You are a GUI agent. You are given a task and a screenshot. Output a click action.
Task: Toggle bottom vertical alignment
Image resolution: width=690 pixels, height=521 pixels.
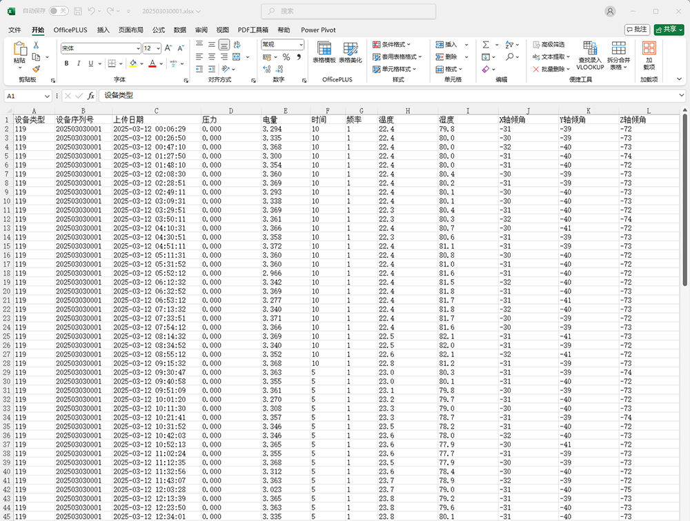point(224,44)
